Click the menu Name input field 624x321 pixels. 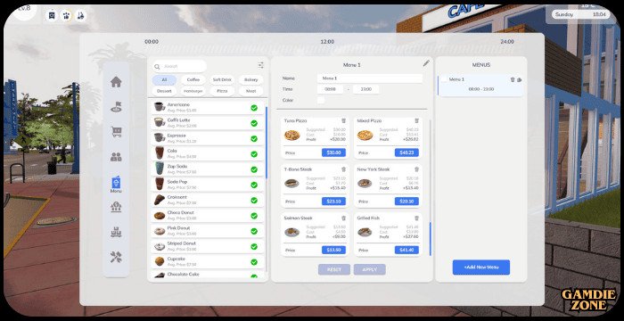point(370,78)
